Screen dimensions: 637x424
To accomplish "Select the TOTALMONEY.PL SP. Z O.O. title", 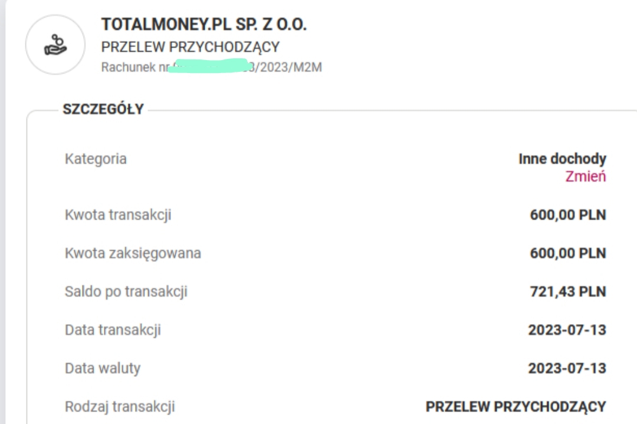I will tap(204, 25).
